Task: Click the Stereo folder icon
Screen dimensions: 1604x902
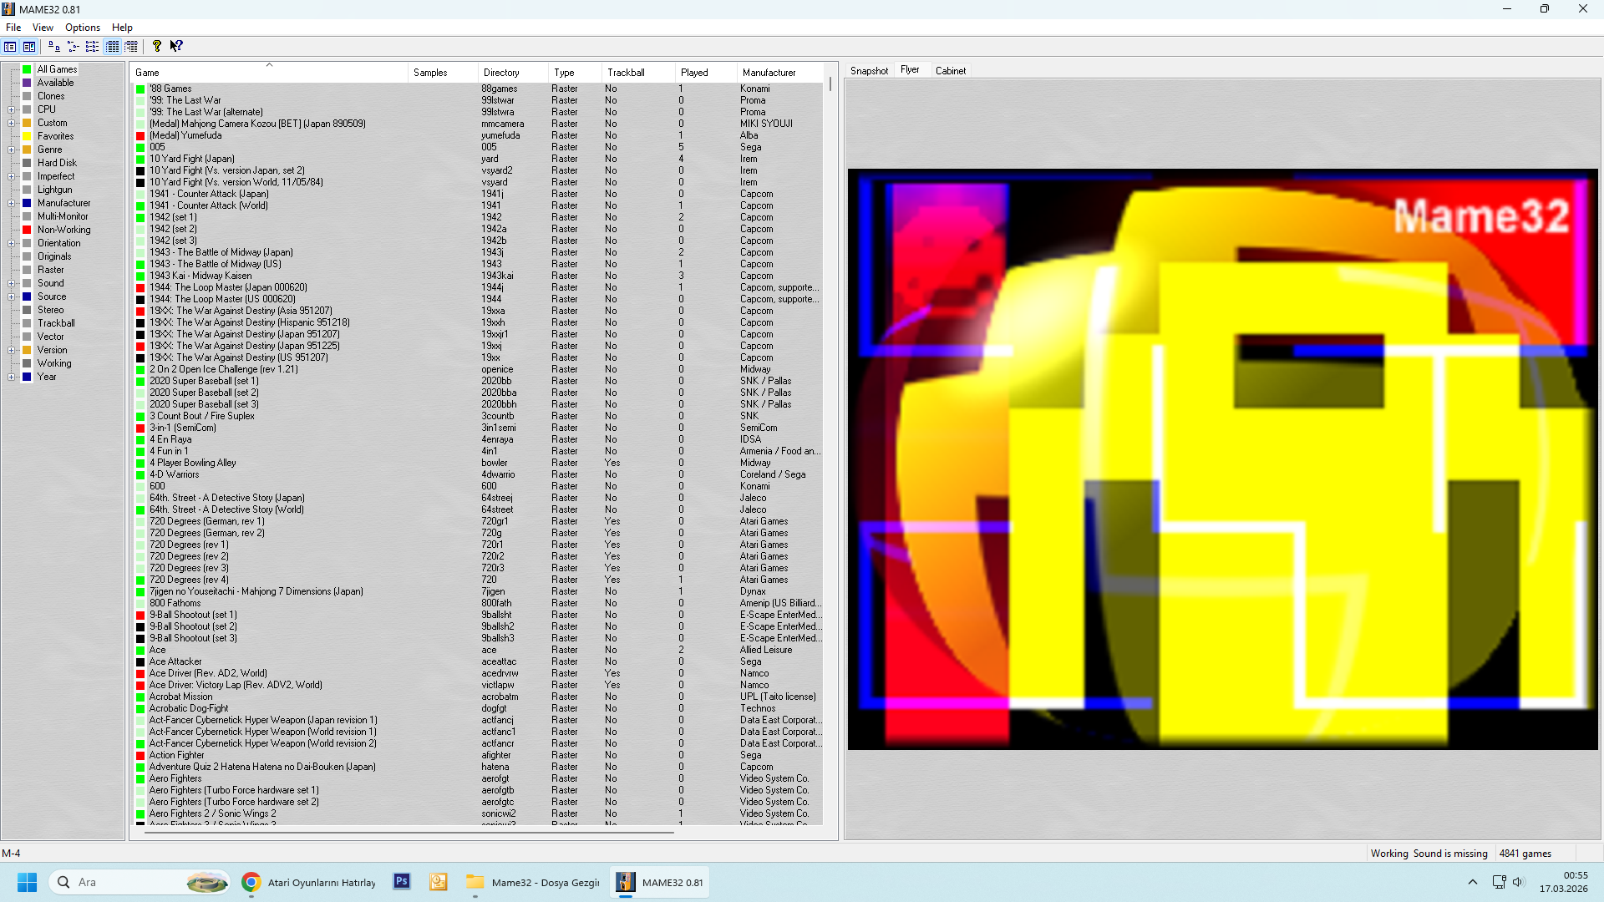Action: pyautogui.click(x=27, y=310)
